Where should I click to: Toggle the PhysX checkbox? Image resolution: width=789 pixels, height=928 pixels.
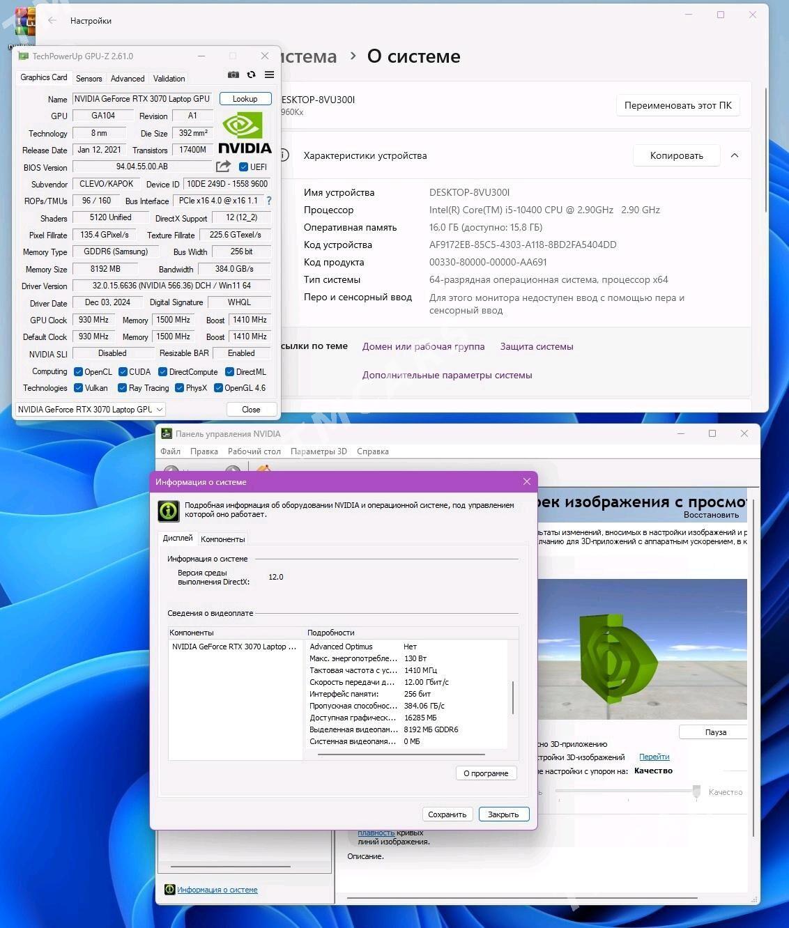tap(180, 388)
